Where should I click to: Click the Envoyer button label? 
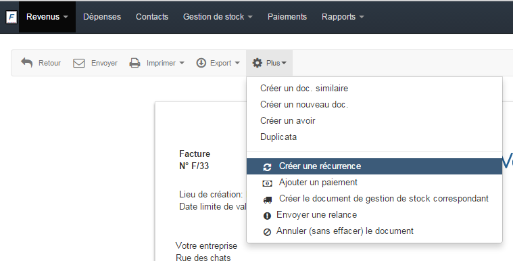coord(104,63)
